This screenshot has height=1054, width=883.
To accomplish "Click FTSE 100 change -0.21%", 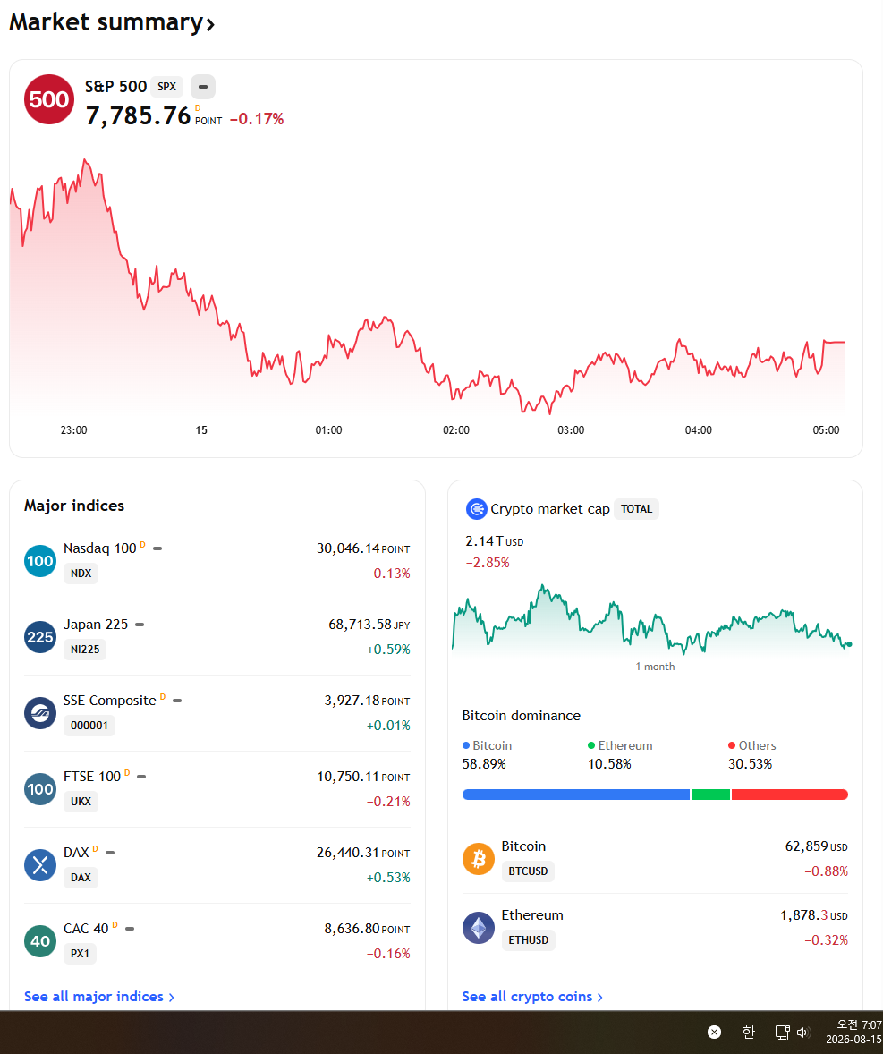I will 388,802.
